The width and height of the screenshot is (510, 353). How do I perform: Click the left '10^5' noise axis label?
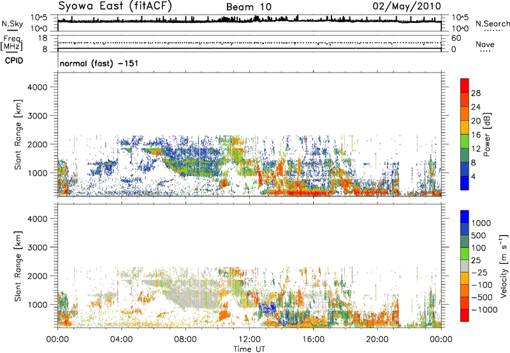[x=39, y=18]
